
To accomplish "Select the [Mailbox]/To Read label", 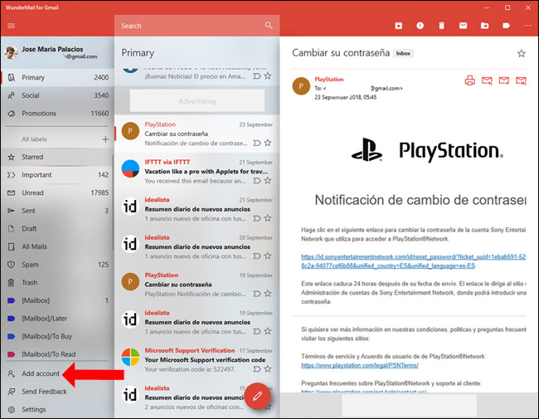I will click(x=57, y=354).
